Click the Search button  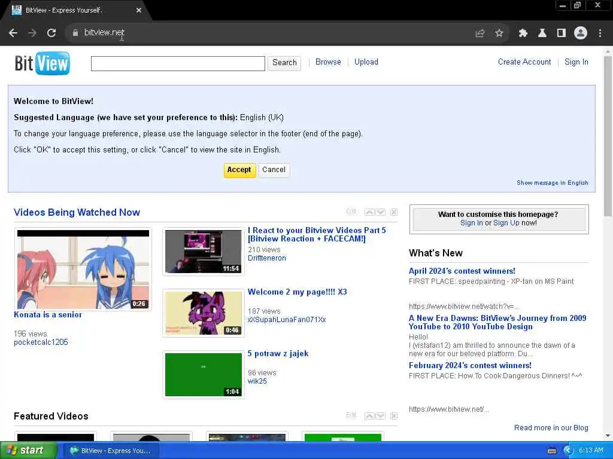(x=284, y=63)
